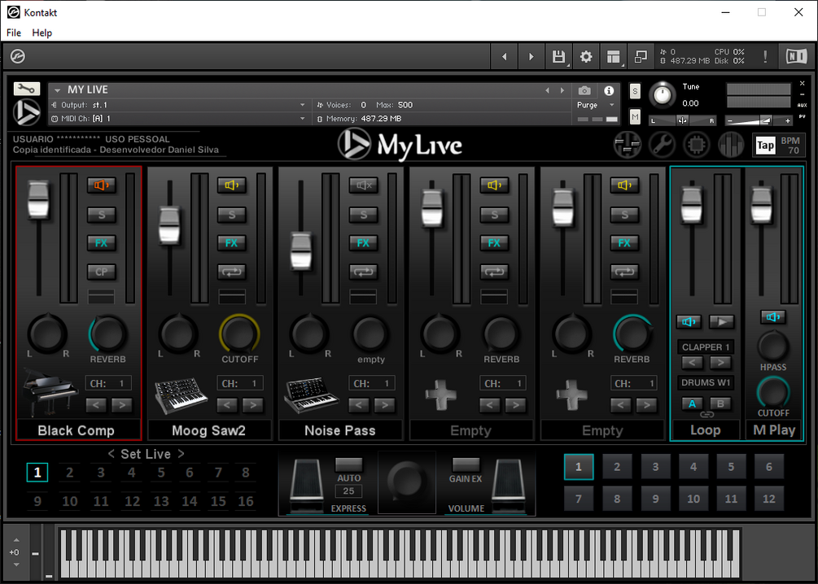Go to previous instrument arrow in toolbar
Screen dimensions: 818x584
coord(504,56)
